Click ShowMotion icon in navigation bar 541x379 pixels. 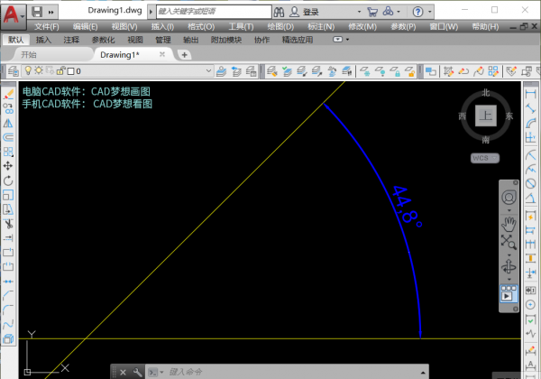coord(509,294)
